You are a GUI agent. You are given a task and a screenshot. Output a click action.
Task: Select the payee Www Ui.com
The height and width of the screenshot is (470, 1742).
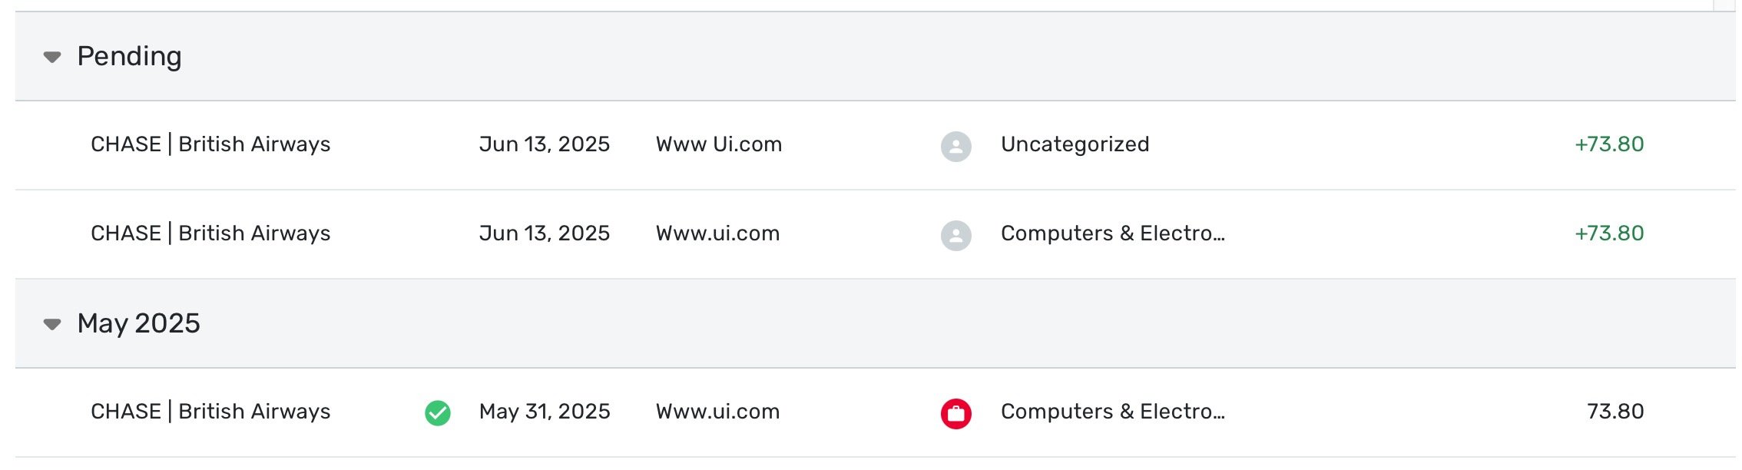pyautogui.click(x=719, y=144)
